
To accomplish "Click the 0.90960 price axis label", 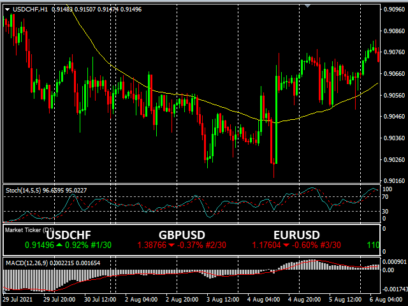I will (x=394, y=10).
